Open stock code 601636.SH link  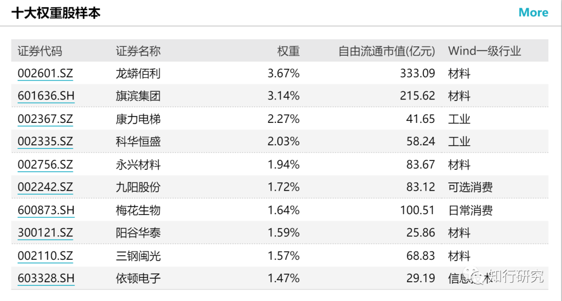(46, 96)
